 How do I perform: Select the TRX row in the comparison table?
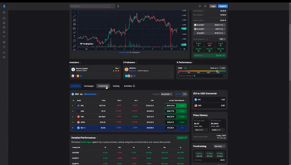[x=129, y=117]
